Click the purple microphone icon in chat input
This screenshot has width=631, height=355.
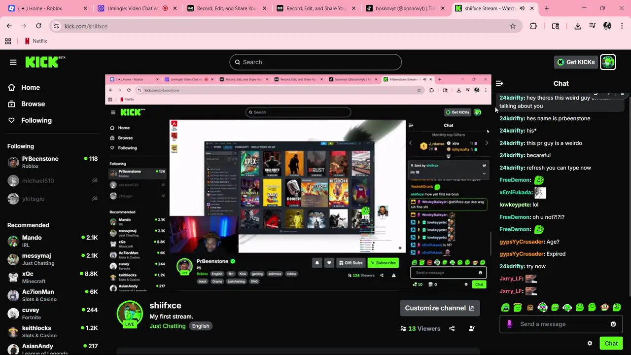pos(509,324)
